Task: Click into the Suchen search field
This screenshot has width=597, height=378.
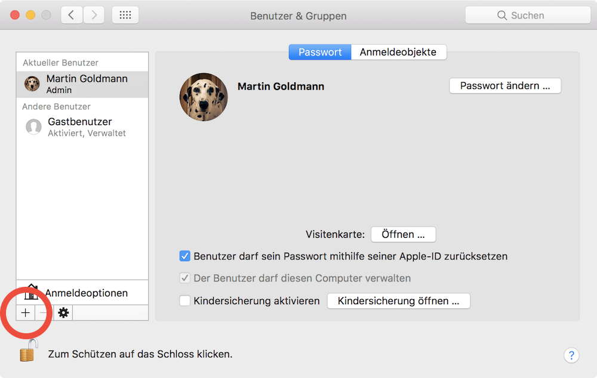Action: click(528, 16)
